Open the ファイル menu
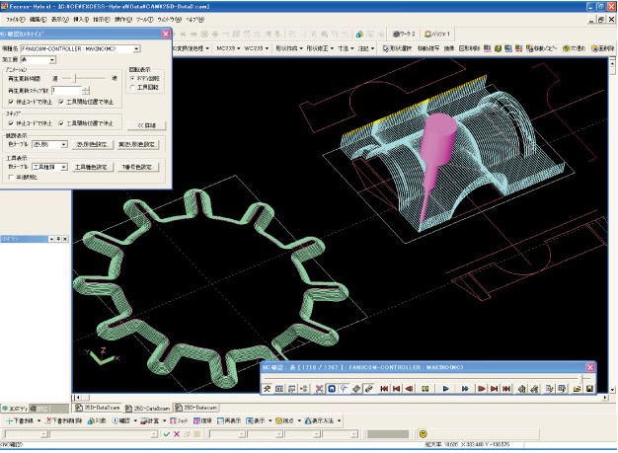Screen dimensions: 618x453 click(16, 19)
